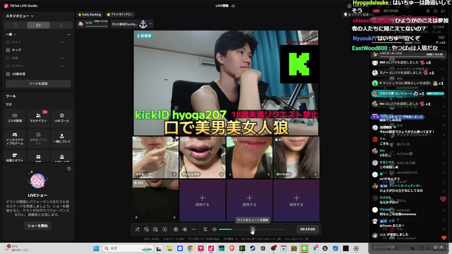Invite guest to second empty slot

[249, 200]
